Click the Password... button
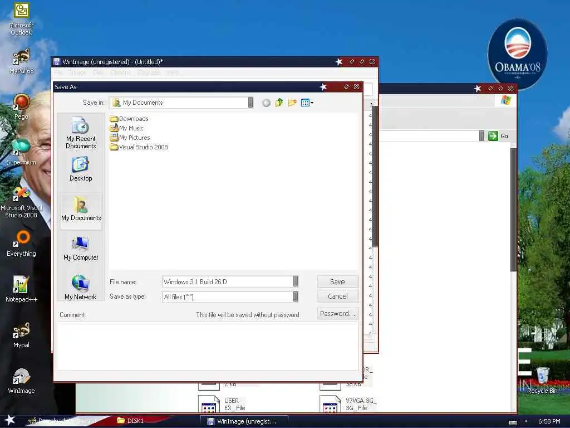Screen dimensions: 570x428 (337, 313)
